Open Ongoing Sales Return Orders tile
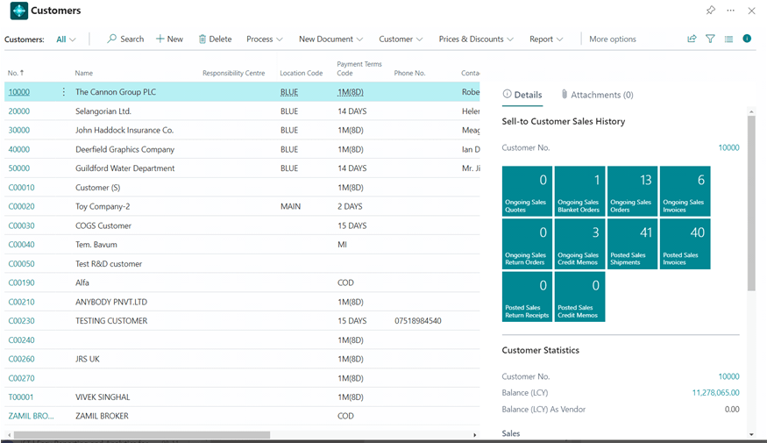The height and width of the screenshot is (443, 767). (527, 244)
